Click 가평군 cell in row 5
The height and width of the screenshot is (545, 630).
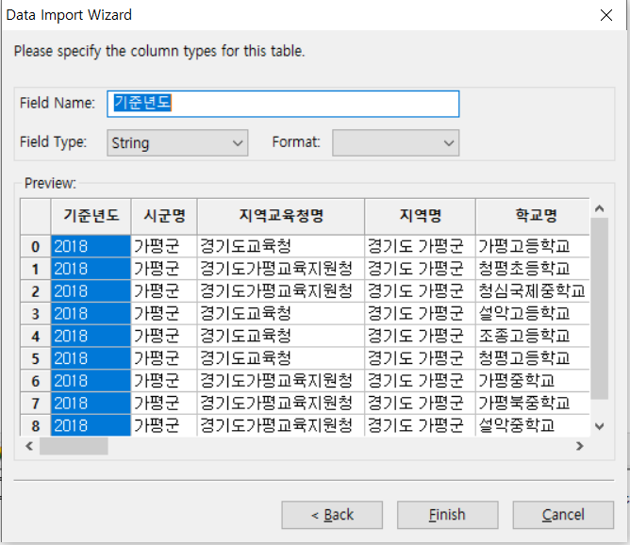(x=164, y=358)
